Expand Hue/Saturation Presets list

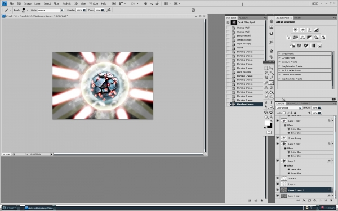click(279, 66)
